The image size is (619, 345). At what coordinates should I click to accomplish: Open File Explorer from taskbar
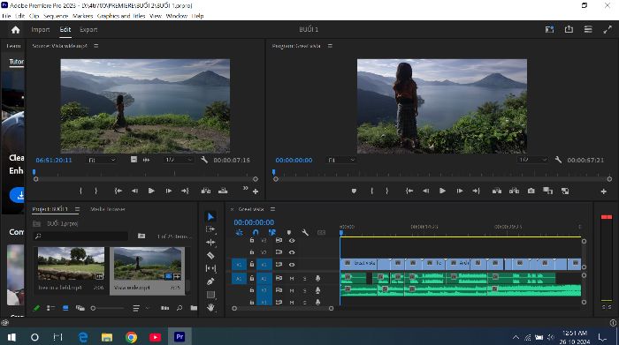(107, 337)
